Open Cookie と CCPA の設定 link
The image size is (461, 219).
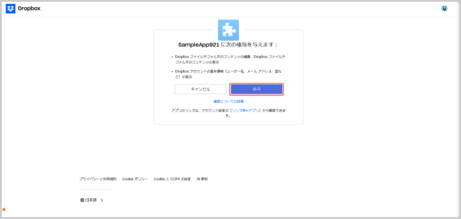172,179
